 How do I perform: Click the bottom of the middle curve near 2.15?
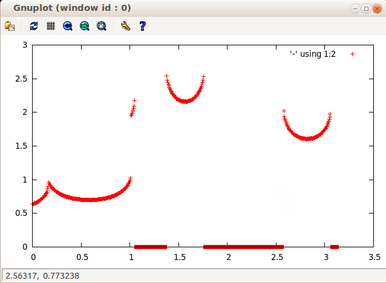pyautogui.click(x=185, y=101)
